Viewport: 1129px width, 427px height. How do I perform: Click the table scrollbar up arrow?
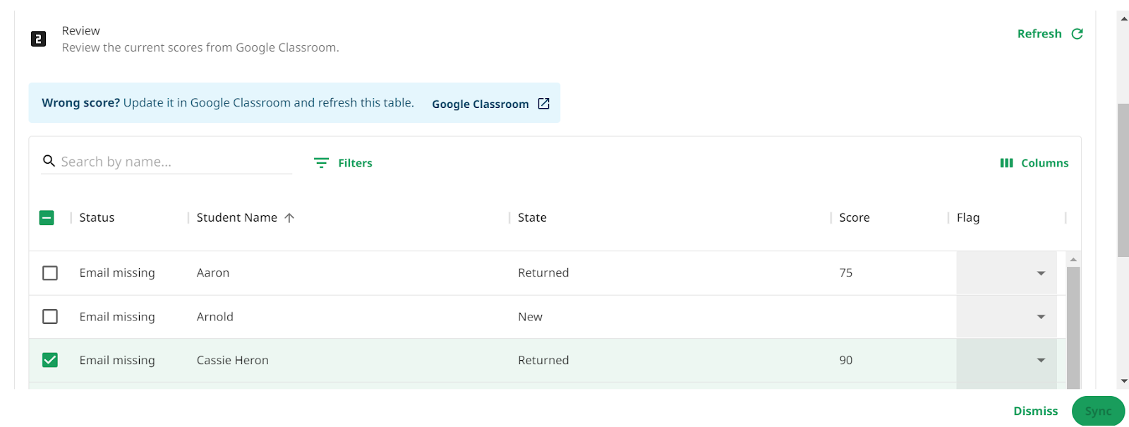(x=1073, y=260)
